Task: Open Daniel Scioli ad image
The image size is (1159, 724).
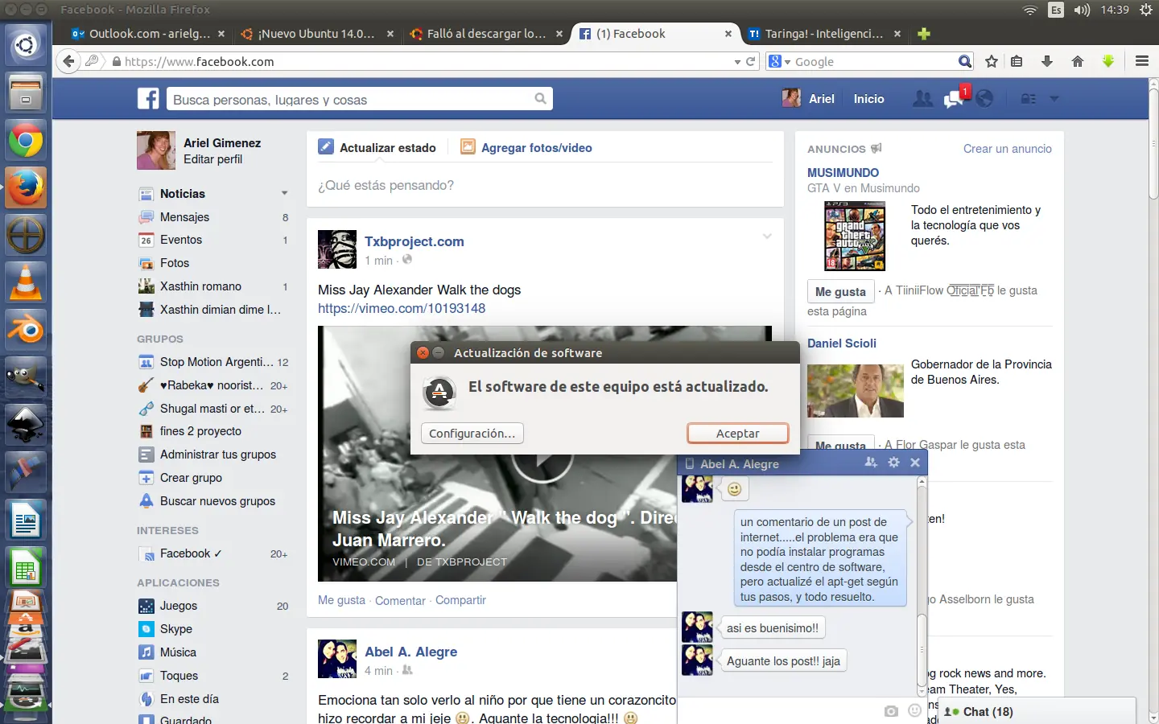Action: tap(856, 390)
